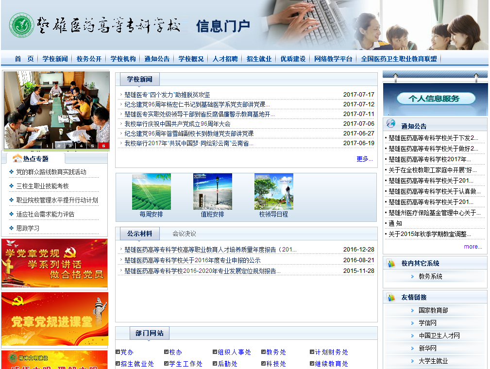Viewport: 490px width, 369px height.
Task: Open 人才招聘 in the navigation bar
Action: pos(225,59)
